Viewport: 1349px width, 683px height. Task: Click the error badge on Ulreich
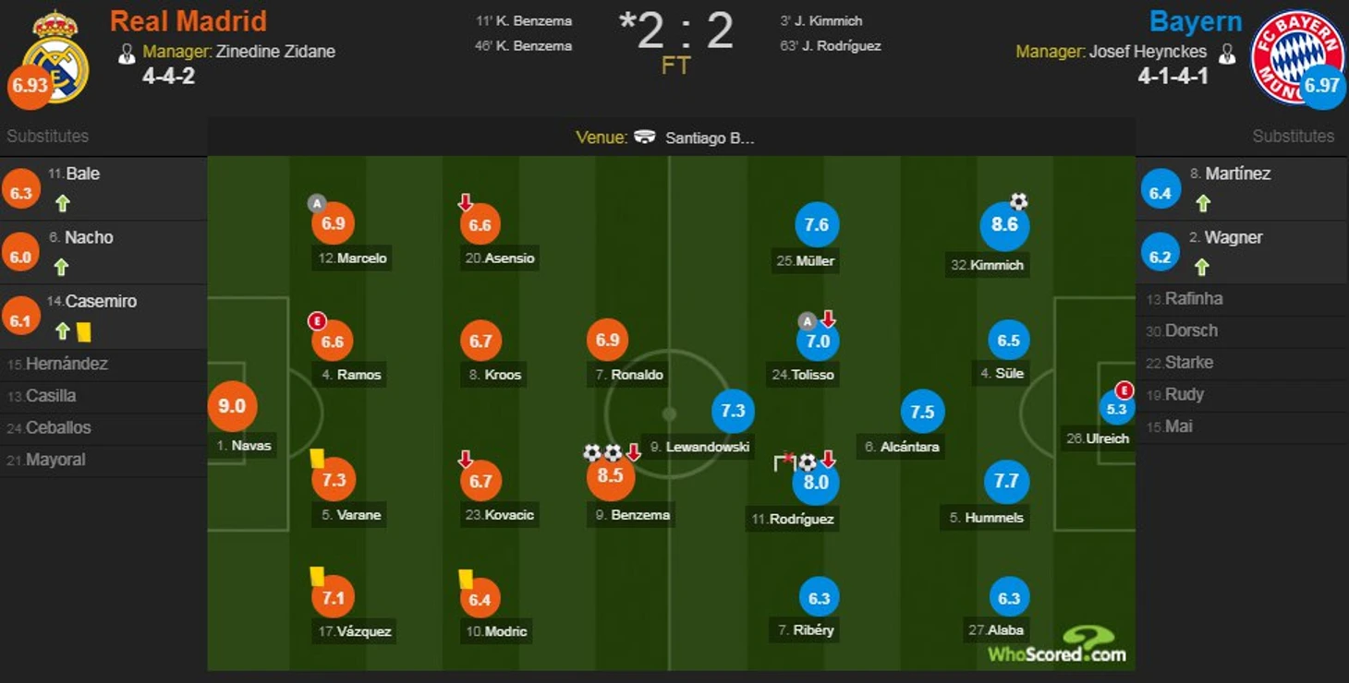pos(1124,390)
